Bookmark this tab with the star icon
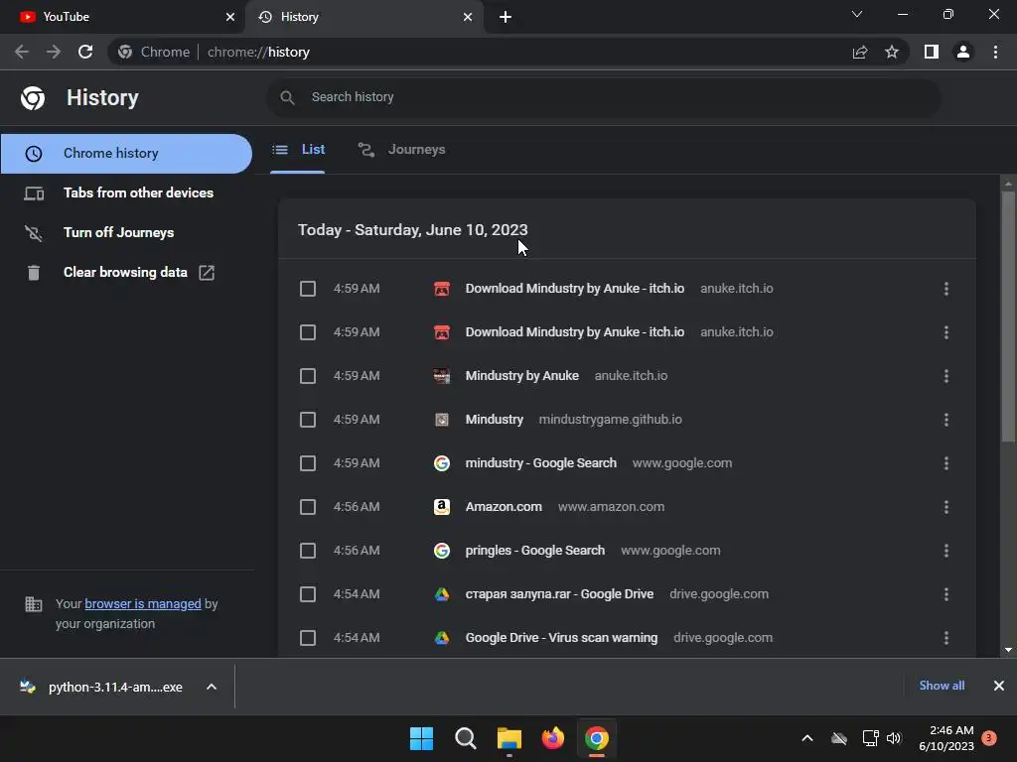 tap(892, 52)
